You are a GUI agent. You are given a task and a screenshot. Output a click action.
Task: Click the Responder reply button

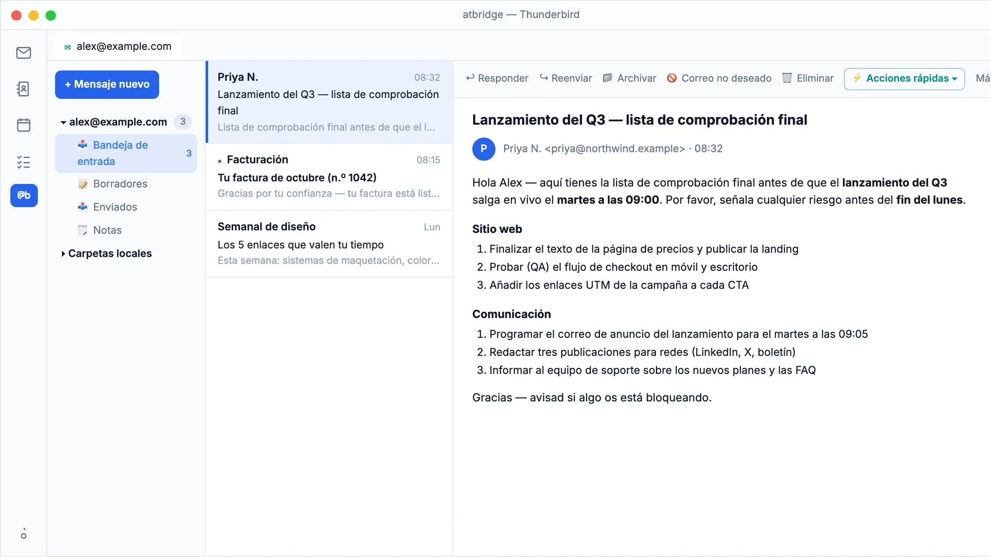coord(497,78)
